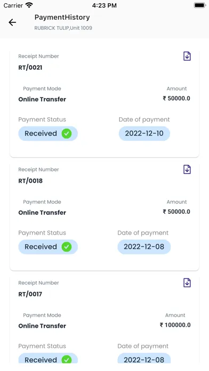Image resolution: width=209 pixels, height=371 pixels.
Task: Tap the ₹ 100000.0 amount
Action: pos(175,325)
